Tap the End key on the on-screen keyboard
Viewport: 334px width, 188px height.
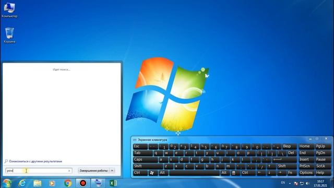click(306, 153)
